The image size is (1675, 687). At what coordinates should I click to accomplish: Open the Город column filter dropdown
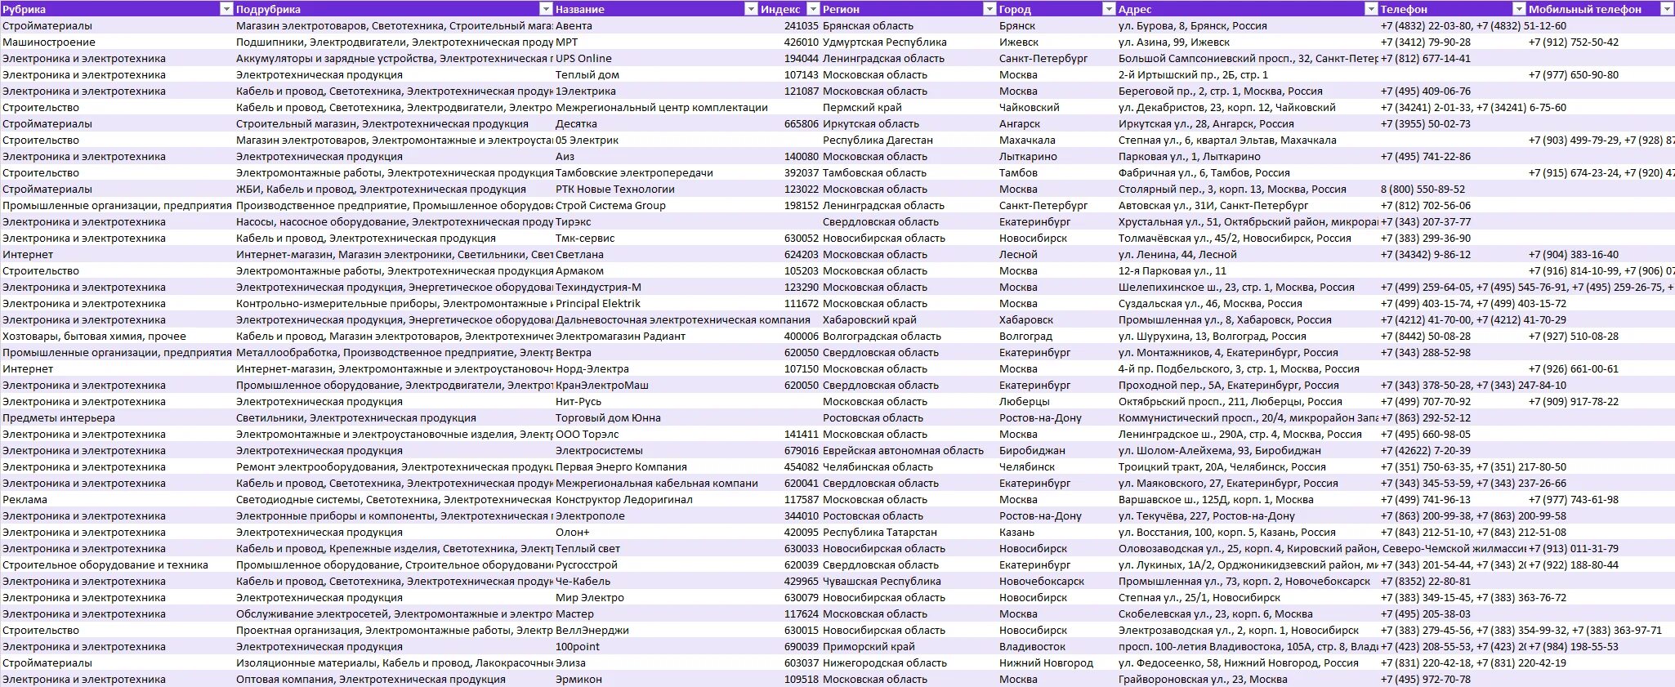pos(1109,9)
